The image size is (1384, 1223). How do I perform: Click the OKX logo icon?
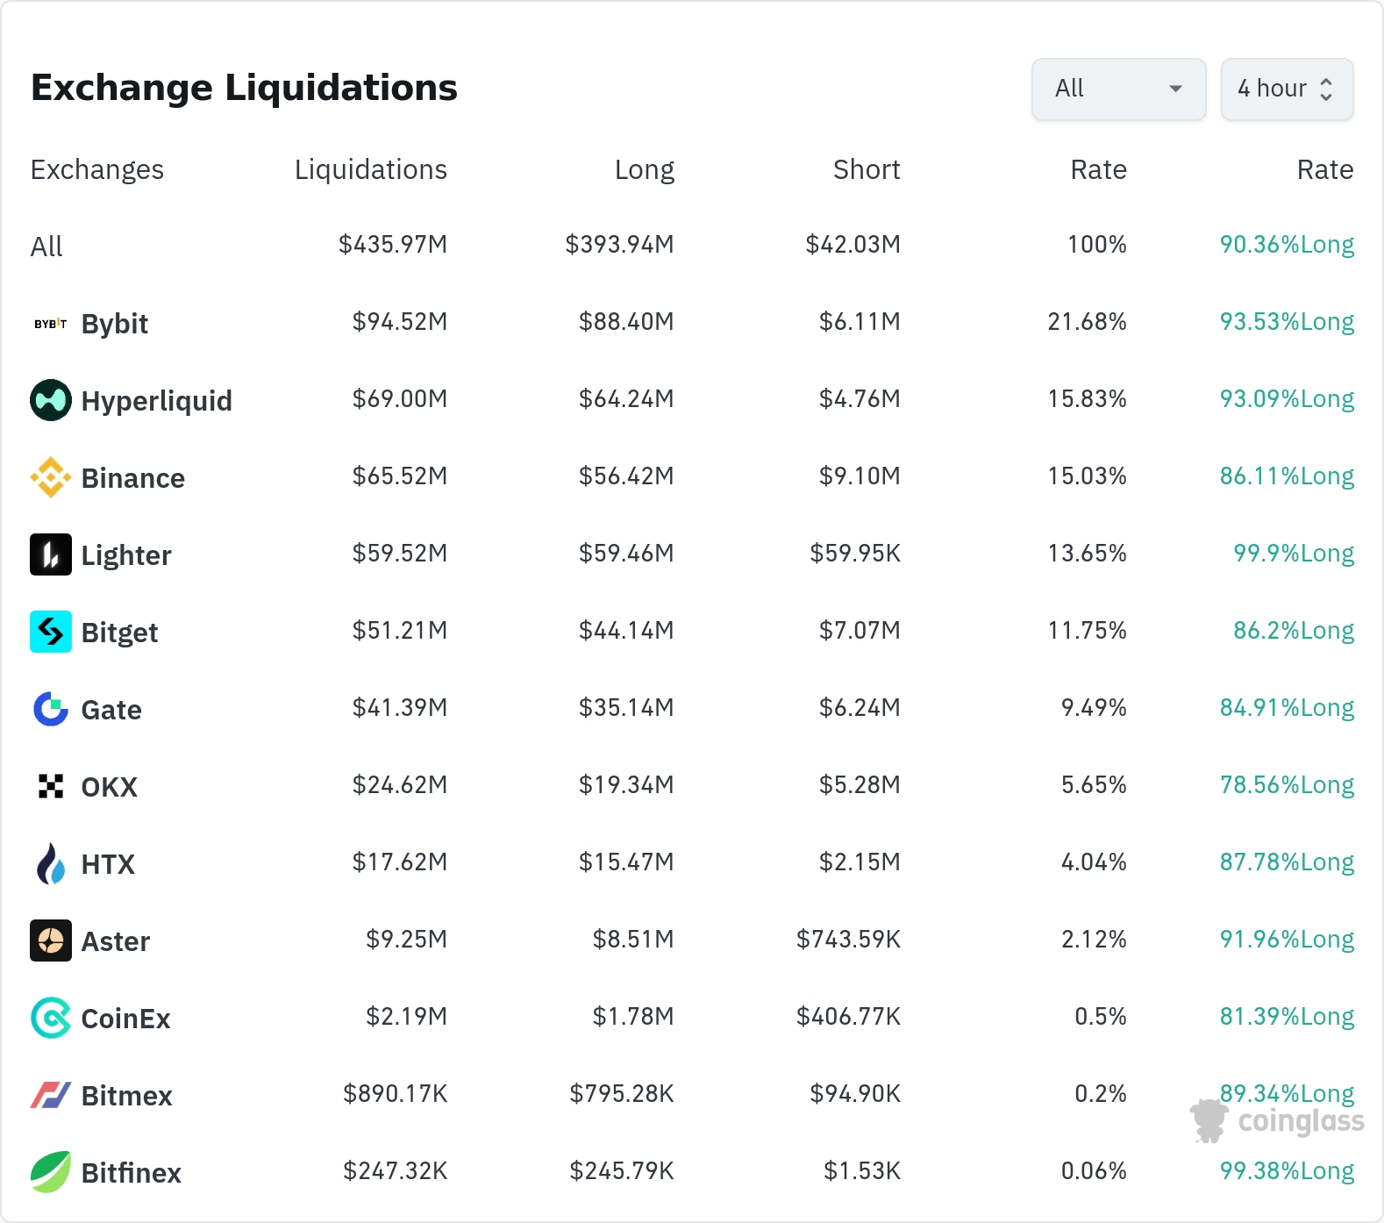(51, 786)
